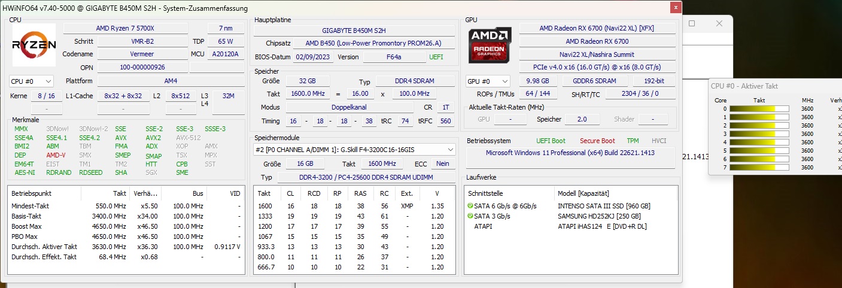842x288 pixels.
Task: Select the XMP 1600 memory timing row
Action: coord(355,205)
